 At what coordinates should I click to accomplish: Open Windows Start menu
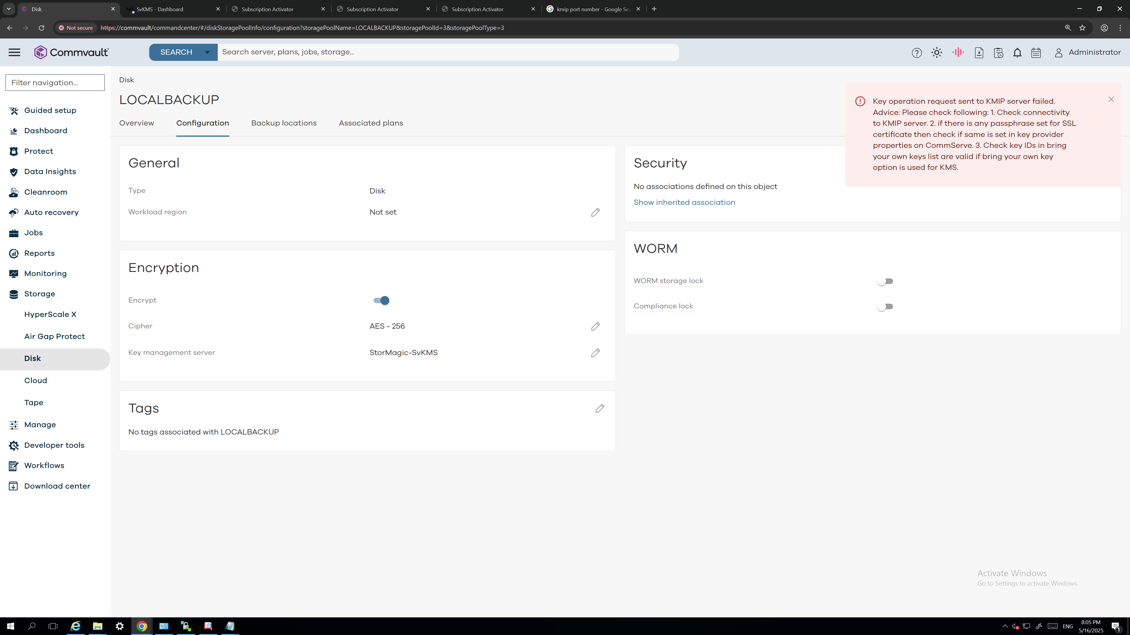click(11, 626)
